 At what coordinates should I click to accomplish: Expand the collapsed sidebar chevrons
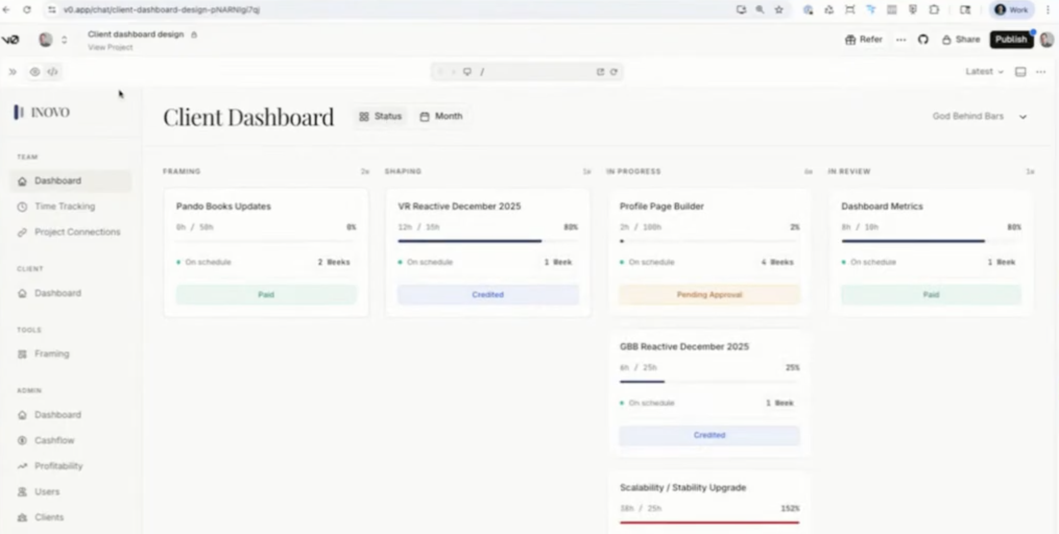pos(13,72)
